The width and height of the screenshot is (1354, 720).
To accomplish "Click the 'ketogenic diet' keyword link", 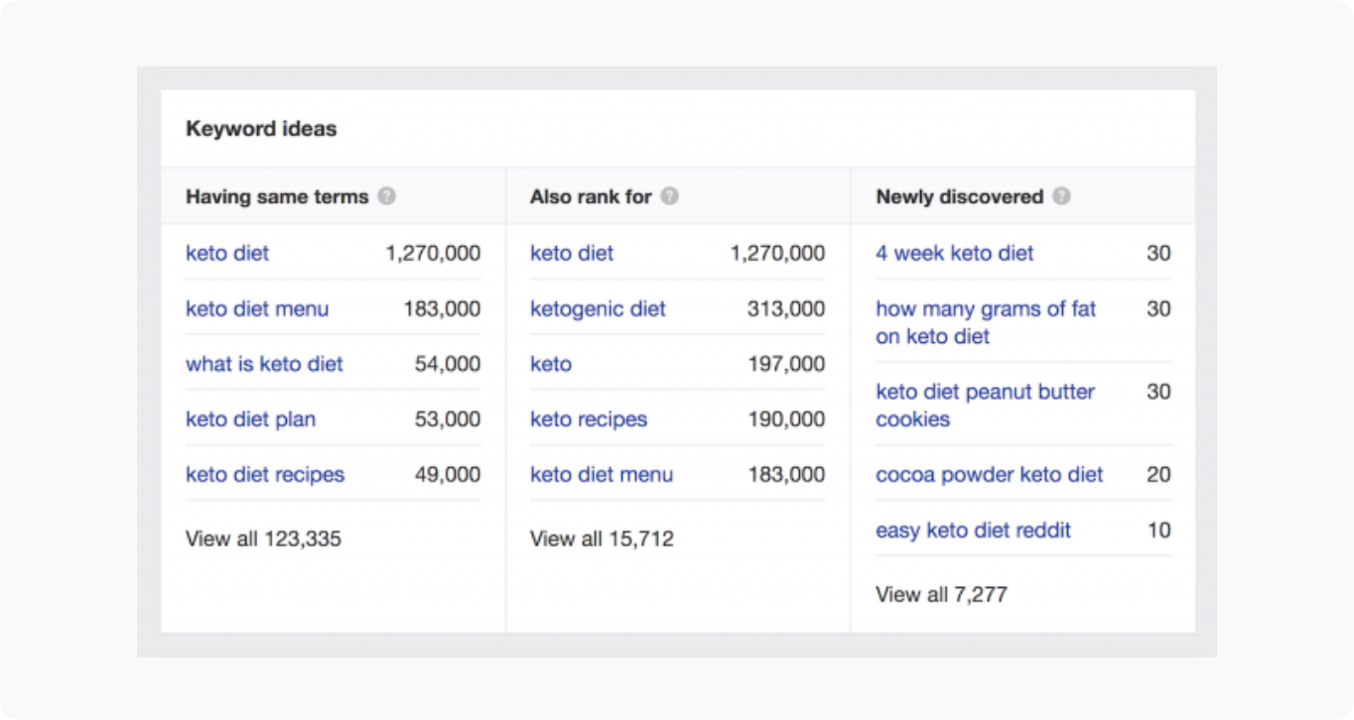I will (x=598, y=308).
